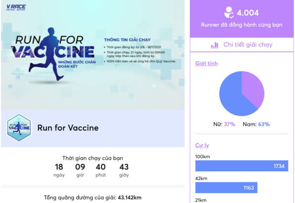Click the 18 ngày countdown value
295x203 pixels.
[59, 167]
